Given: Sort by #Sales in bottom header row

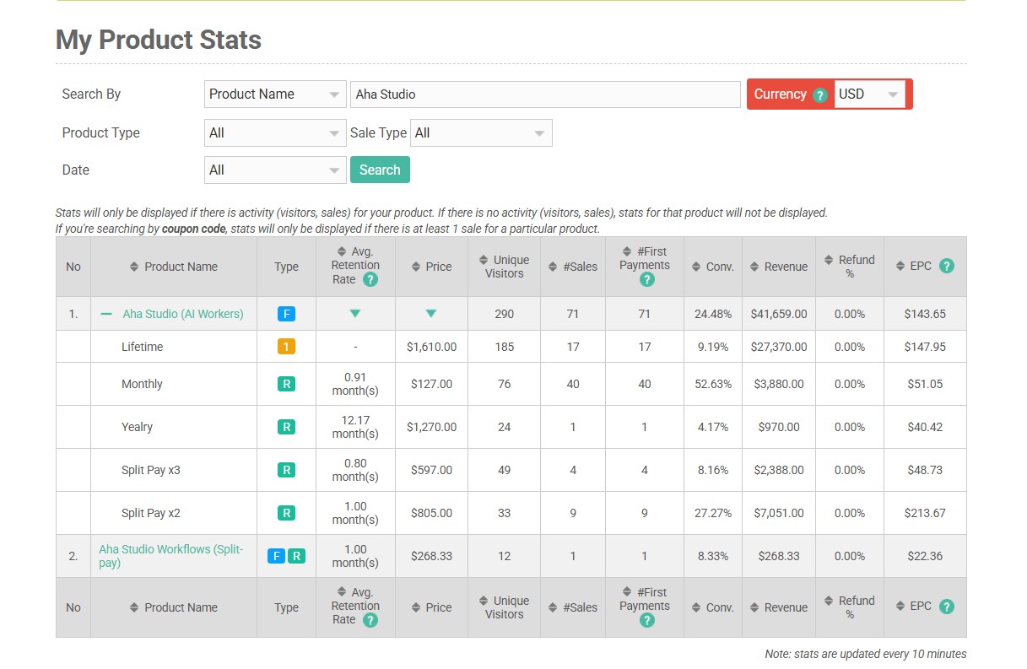Looking at the screenshot, I should click(554, 607).
